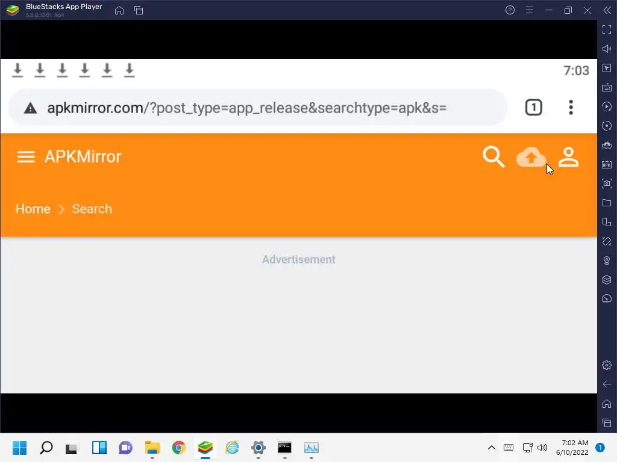
Task: Take a screenshot with sidebar camera icon
Action: click(607, 183)
